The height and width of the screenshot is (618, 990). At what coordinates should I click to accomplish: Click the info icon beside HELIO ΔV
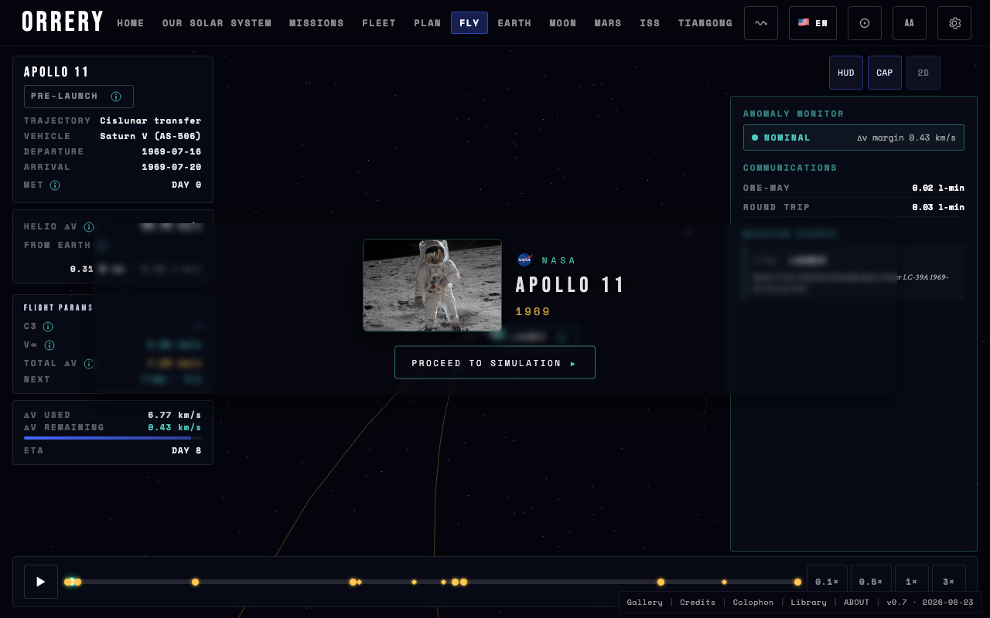(89, 227)
